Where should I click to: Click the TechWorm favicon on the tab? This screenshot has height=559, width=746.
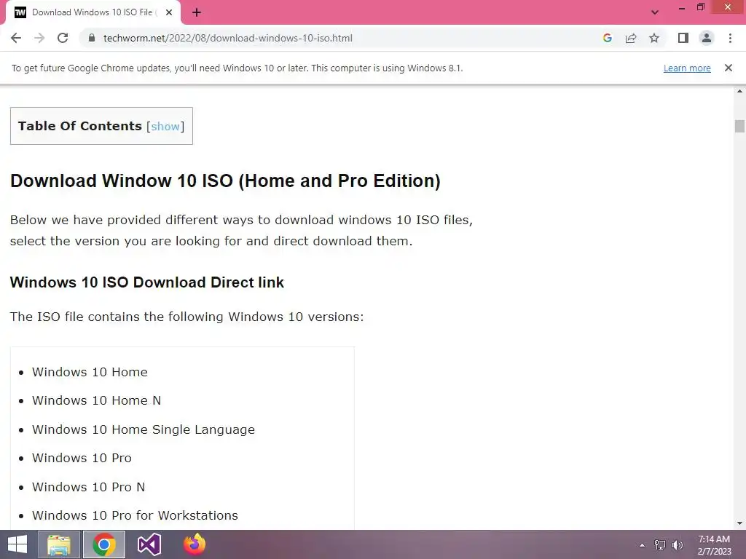point(20,13)
